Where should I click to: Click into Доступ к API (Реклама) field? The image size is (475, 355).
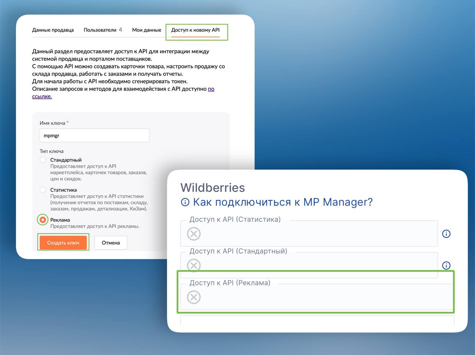pos(319,297)
